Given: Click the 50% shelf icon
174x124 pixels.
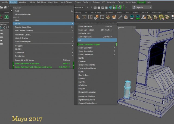Looking at the screenshot, I should [132, 17].
